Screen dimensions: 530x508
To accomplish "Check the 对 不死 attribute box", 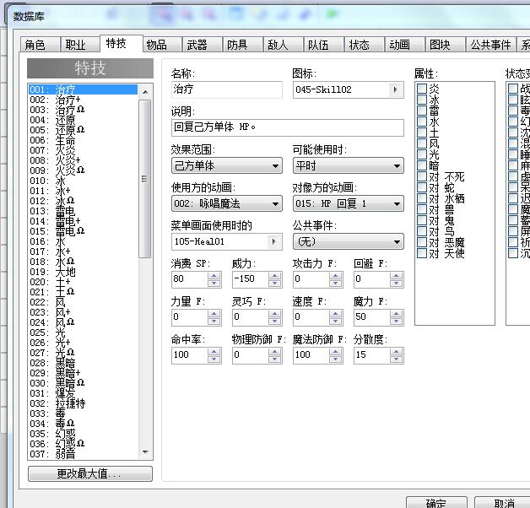I will tap(422, 176).
